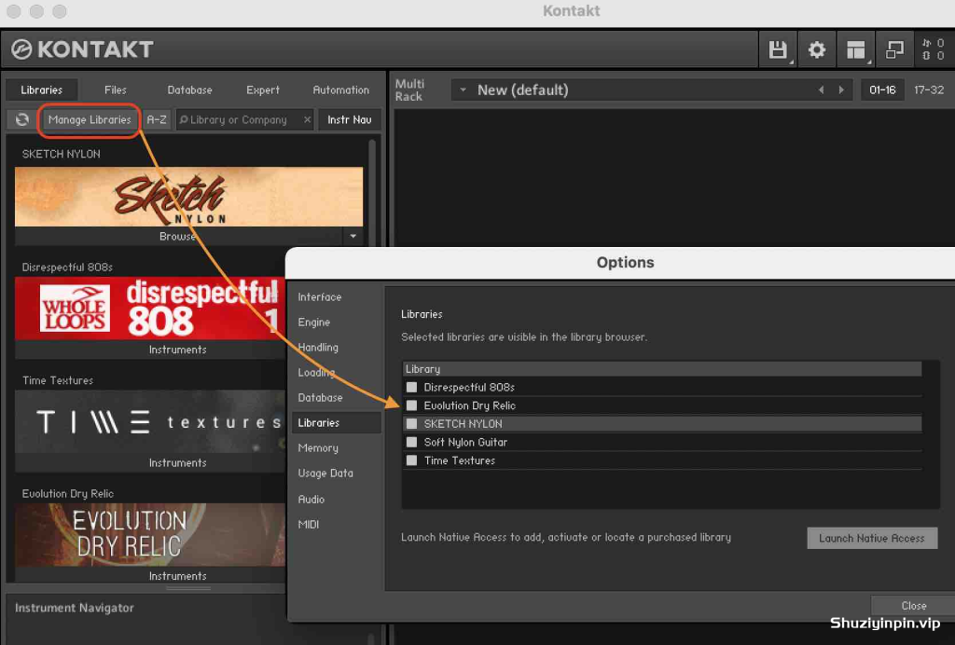The width and height of the screenshot is (955, 645).
Task: Open the workspace layout panel icon
Action: click(856, 49)
